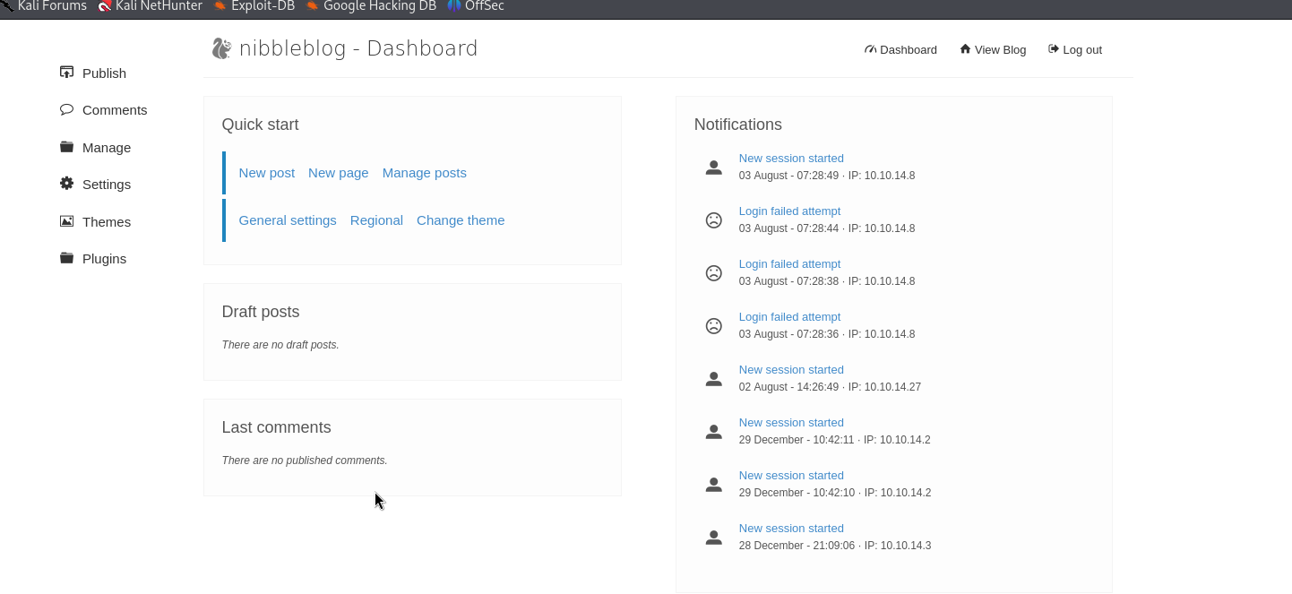Click user icon beside 02 August session
Viewport: 1292px width, 594px height.
713,379
